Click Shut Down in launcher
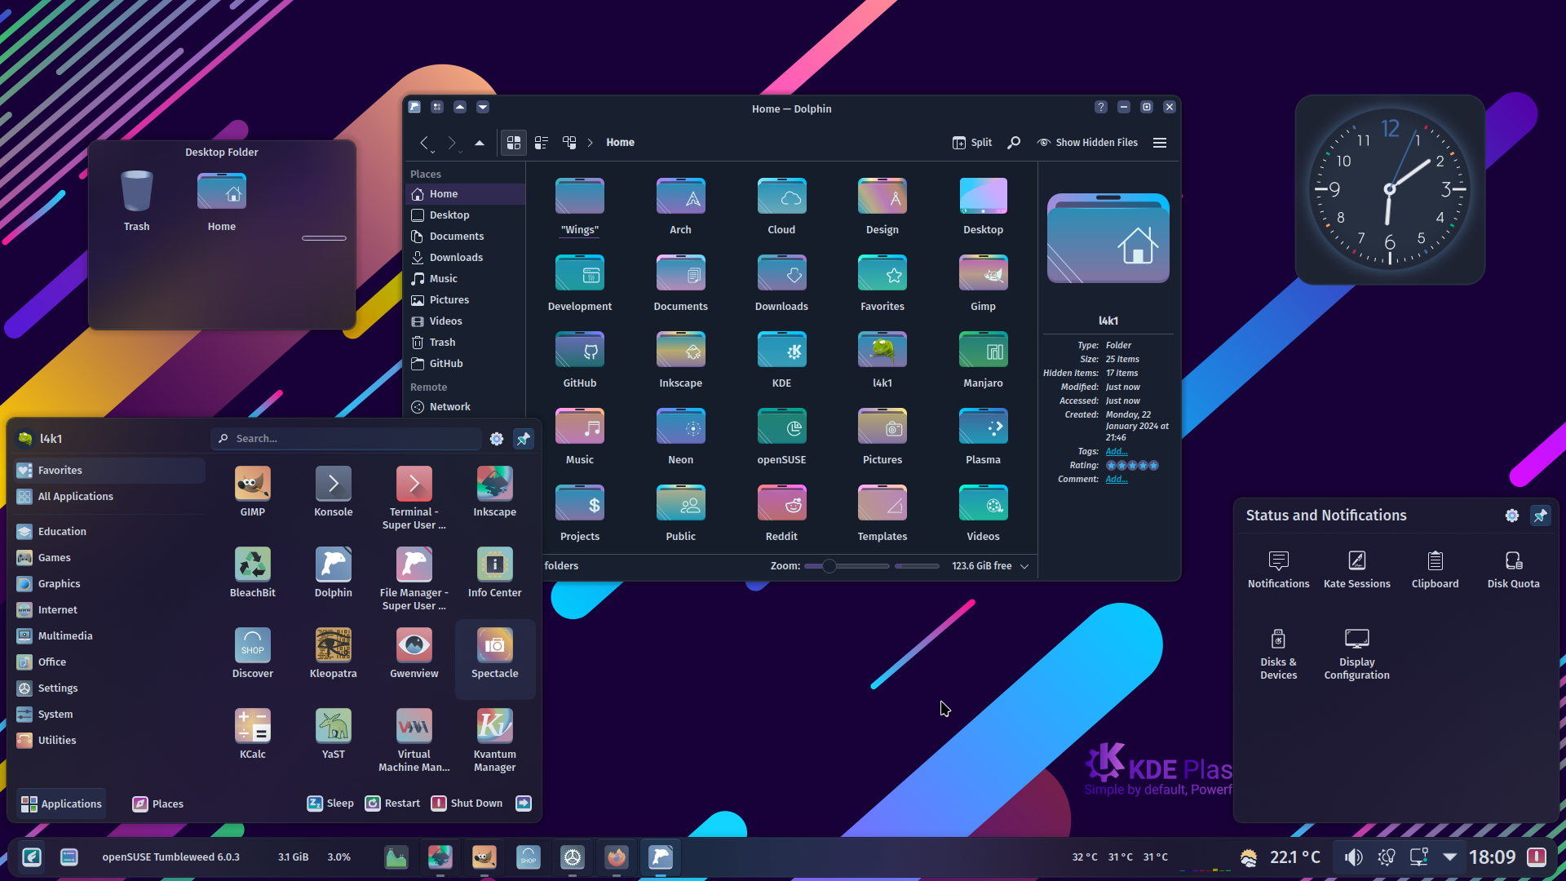 click(467, 804)
